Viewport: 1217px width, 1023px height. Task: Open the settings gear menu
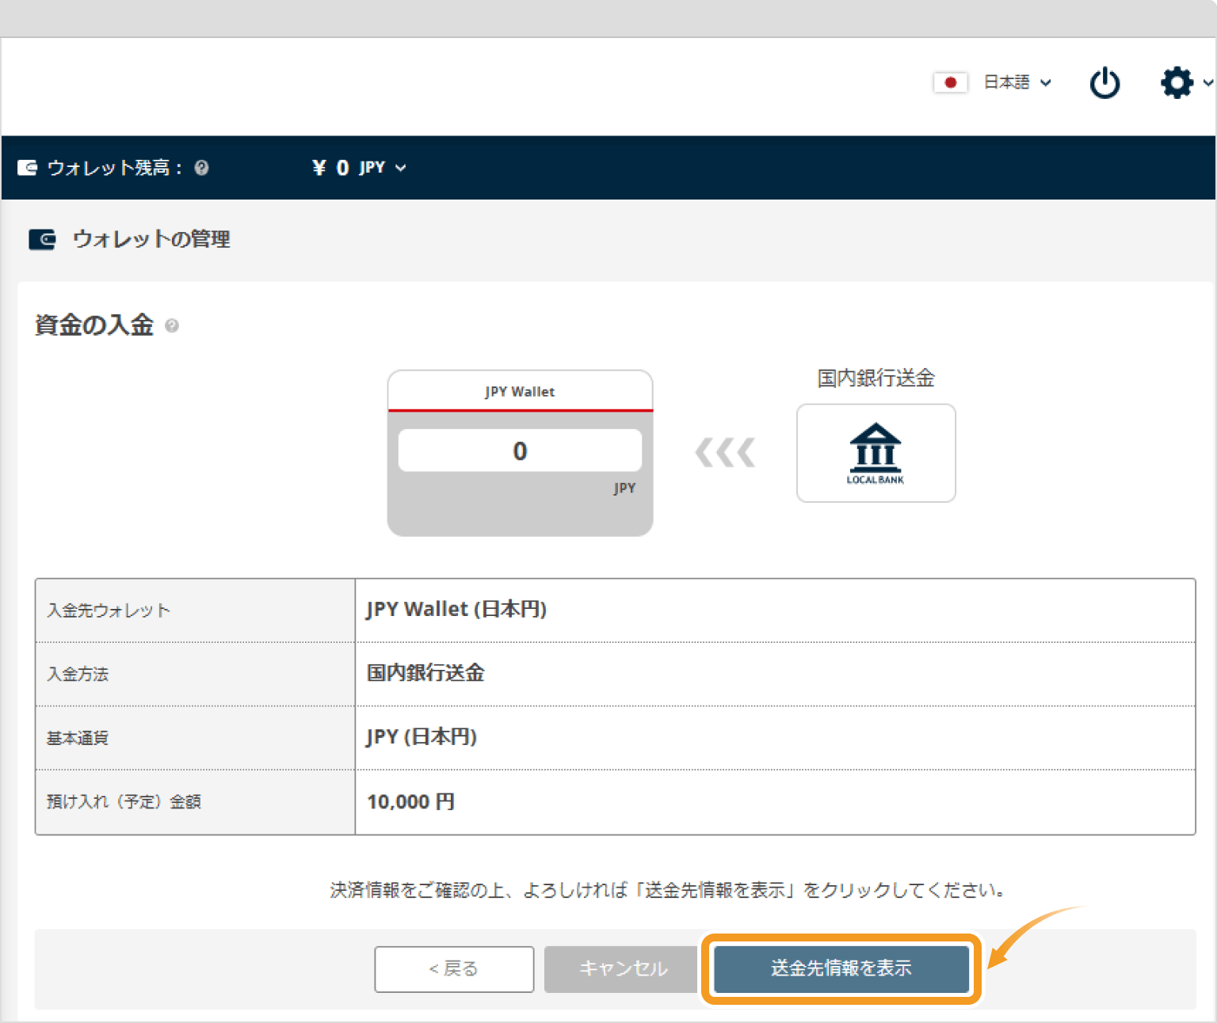pos(1177,82)
